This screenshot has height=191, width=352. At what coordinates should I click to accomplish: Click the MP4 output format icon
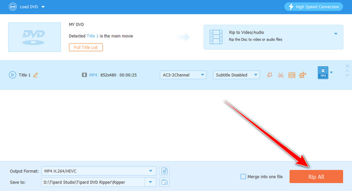323,73
